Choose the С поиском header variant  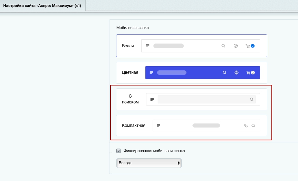(x=192, y=99)
